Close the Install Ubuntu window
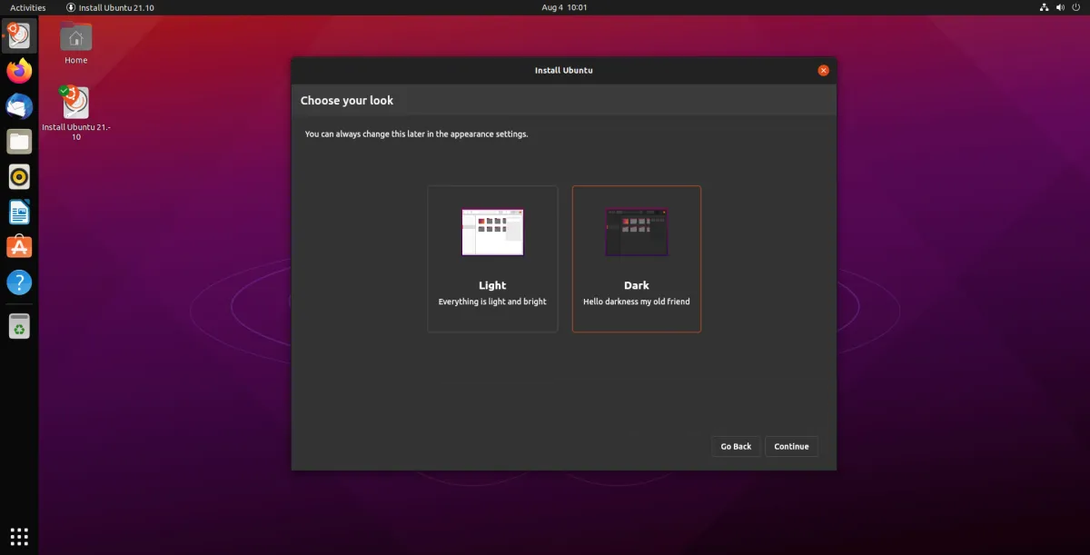Viewport: 1090px width, 555px height. (x=823, y=70)
